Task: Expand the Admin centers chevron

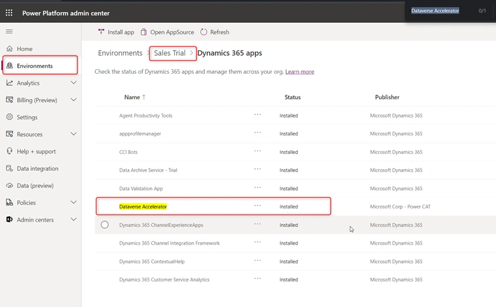Action: click(x=73, y=219)
